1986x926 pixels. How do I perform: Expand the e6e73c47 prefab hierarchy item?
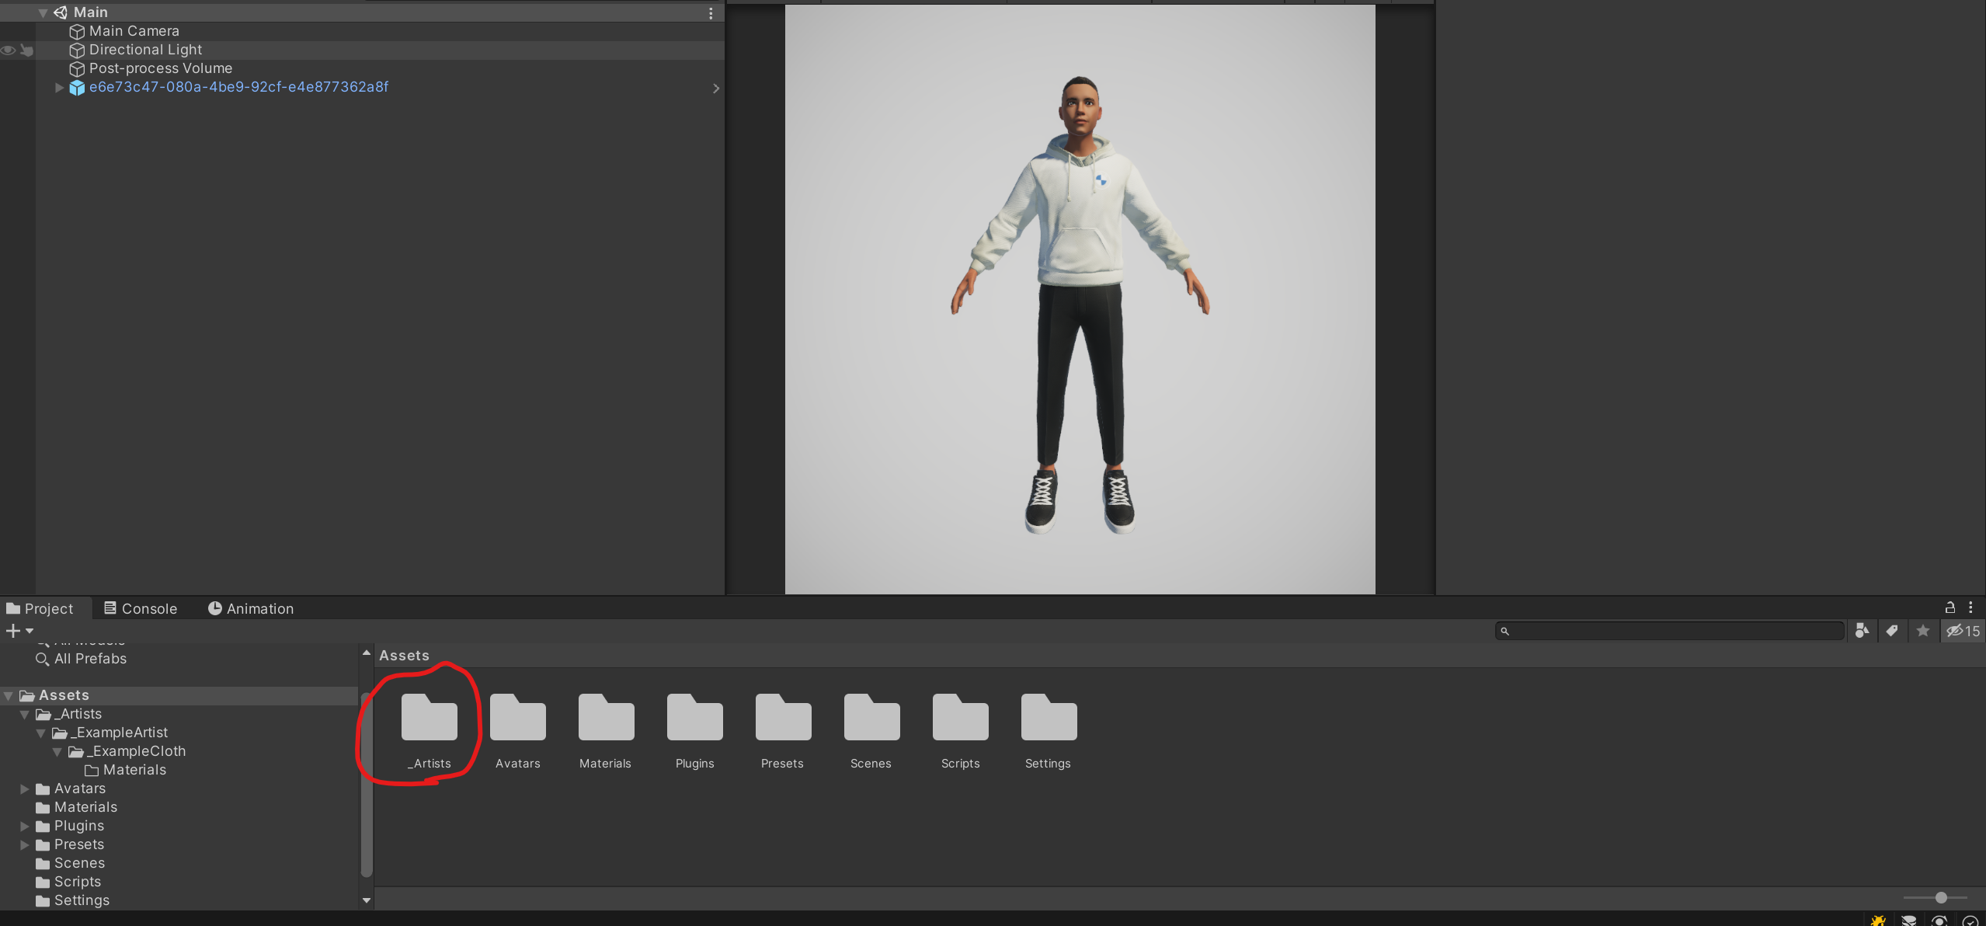point(59,88)
